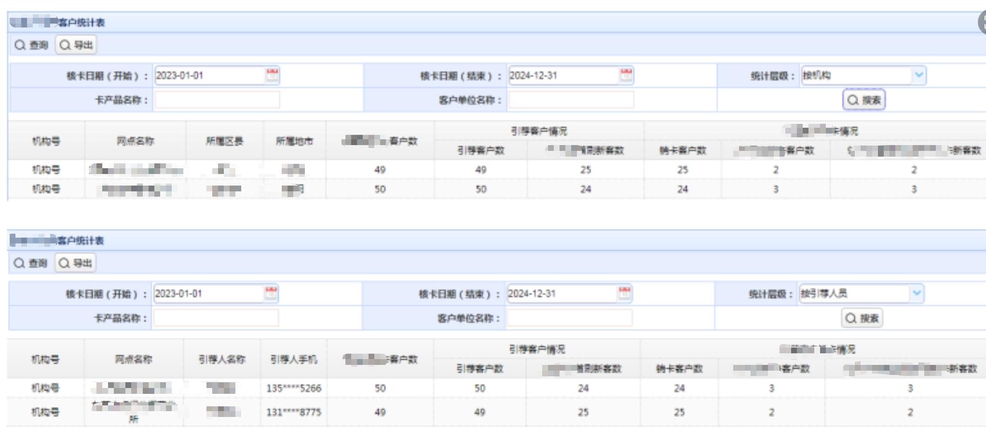Click phone number 135****5266
The width and height of the screenshot is (986, 442).
point(294,388)
